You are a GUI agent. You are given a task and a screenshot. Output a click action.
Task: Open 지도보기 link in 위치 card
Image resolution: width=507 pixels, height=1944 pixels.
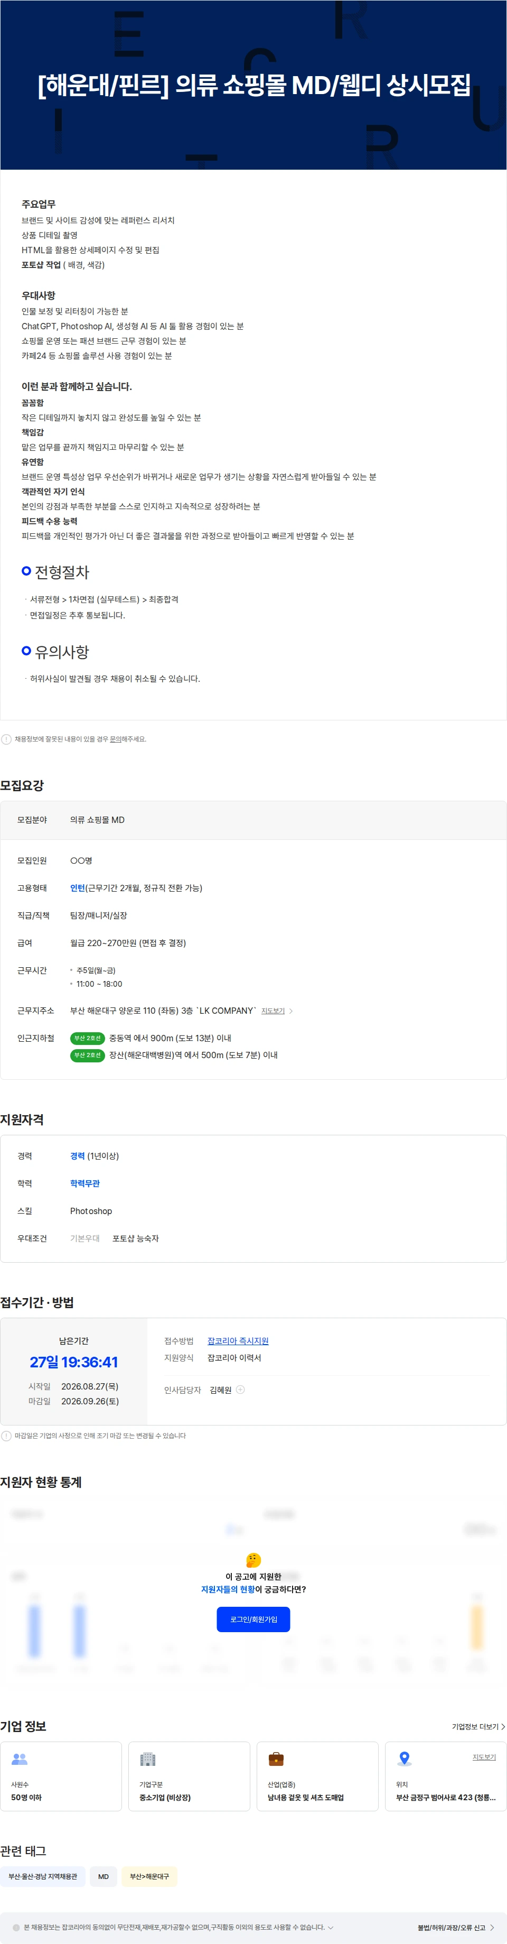tap(484, 1757)
